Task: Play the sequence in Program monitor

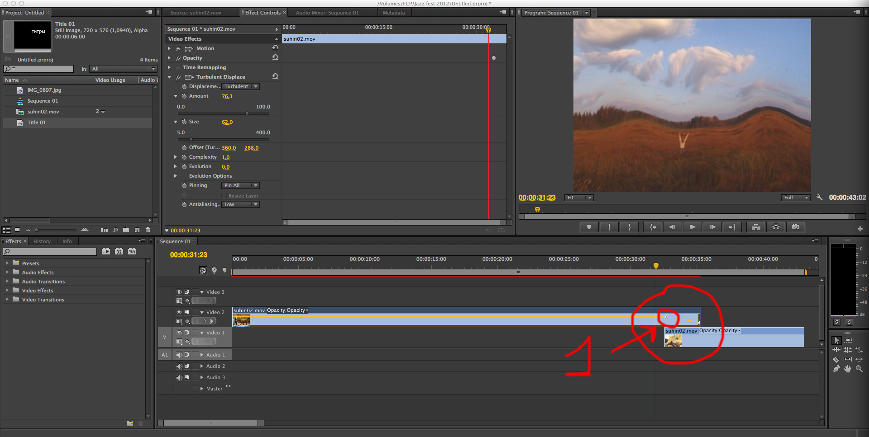Action: 692,227
